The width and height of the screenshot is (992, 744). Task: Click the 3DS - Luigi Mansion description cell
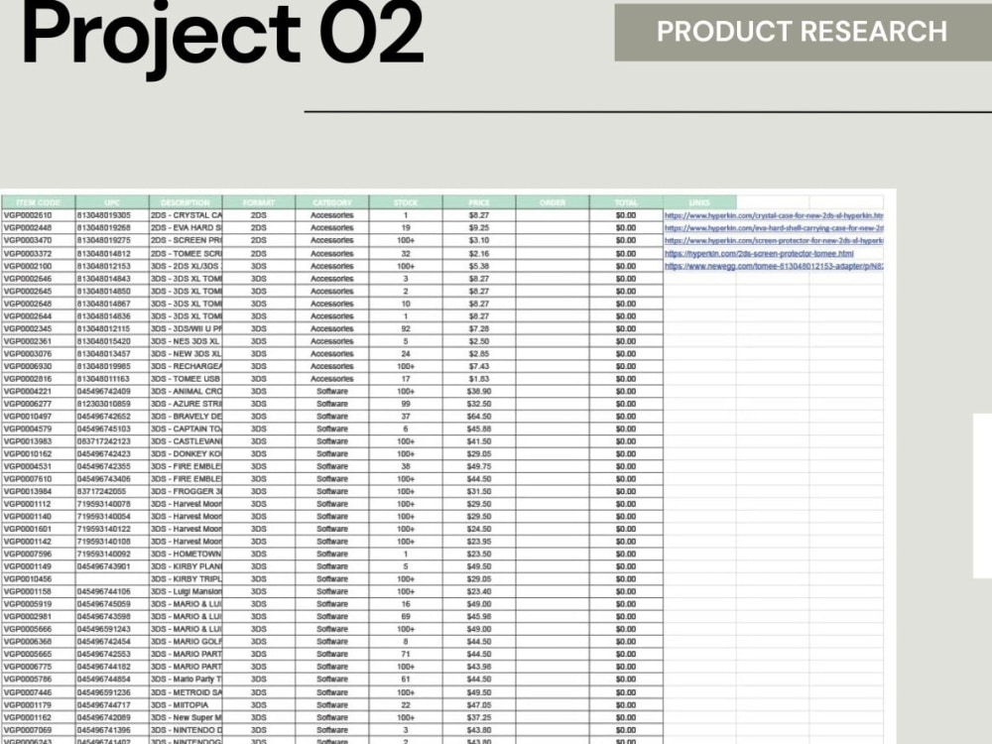[x=186, y=591]
